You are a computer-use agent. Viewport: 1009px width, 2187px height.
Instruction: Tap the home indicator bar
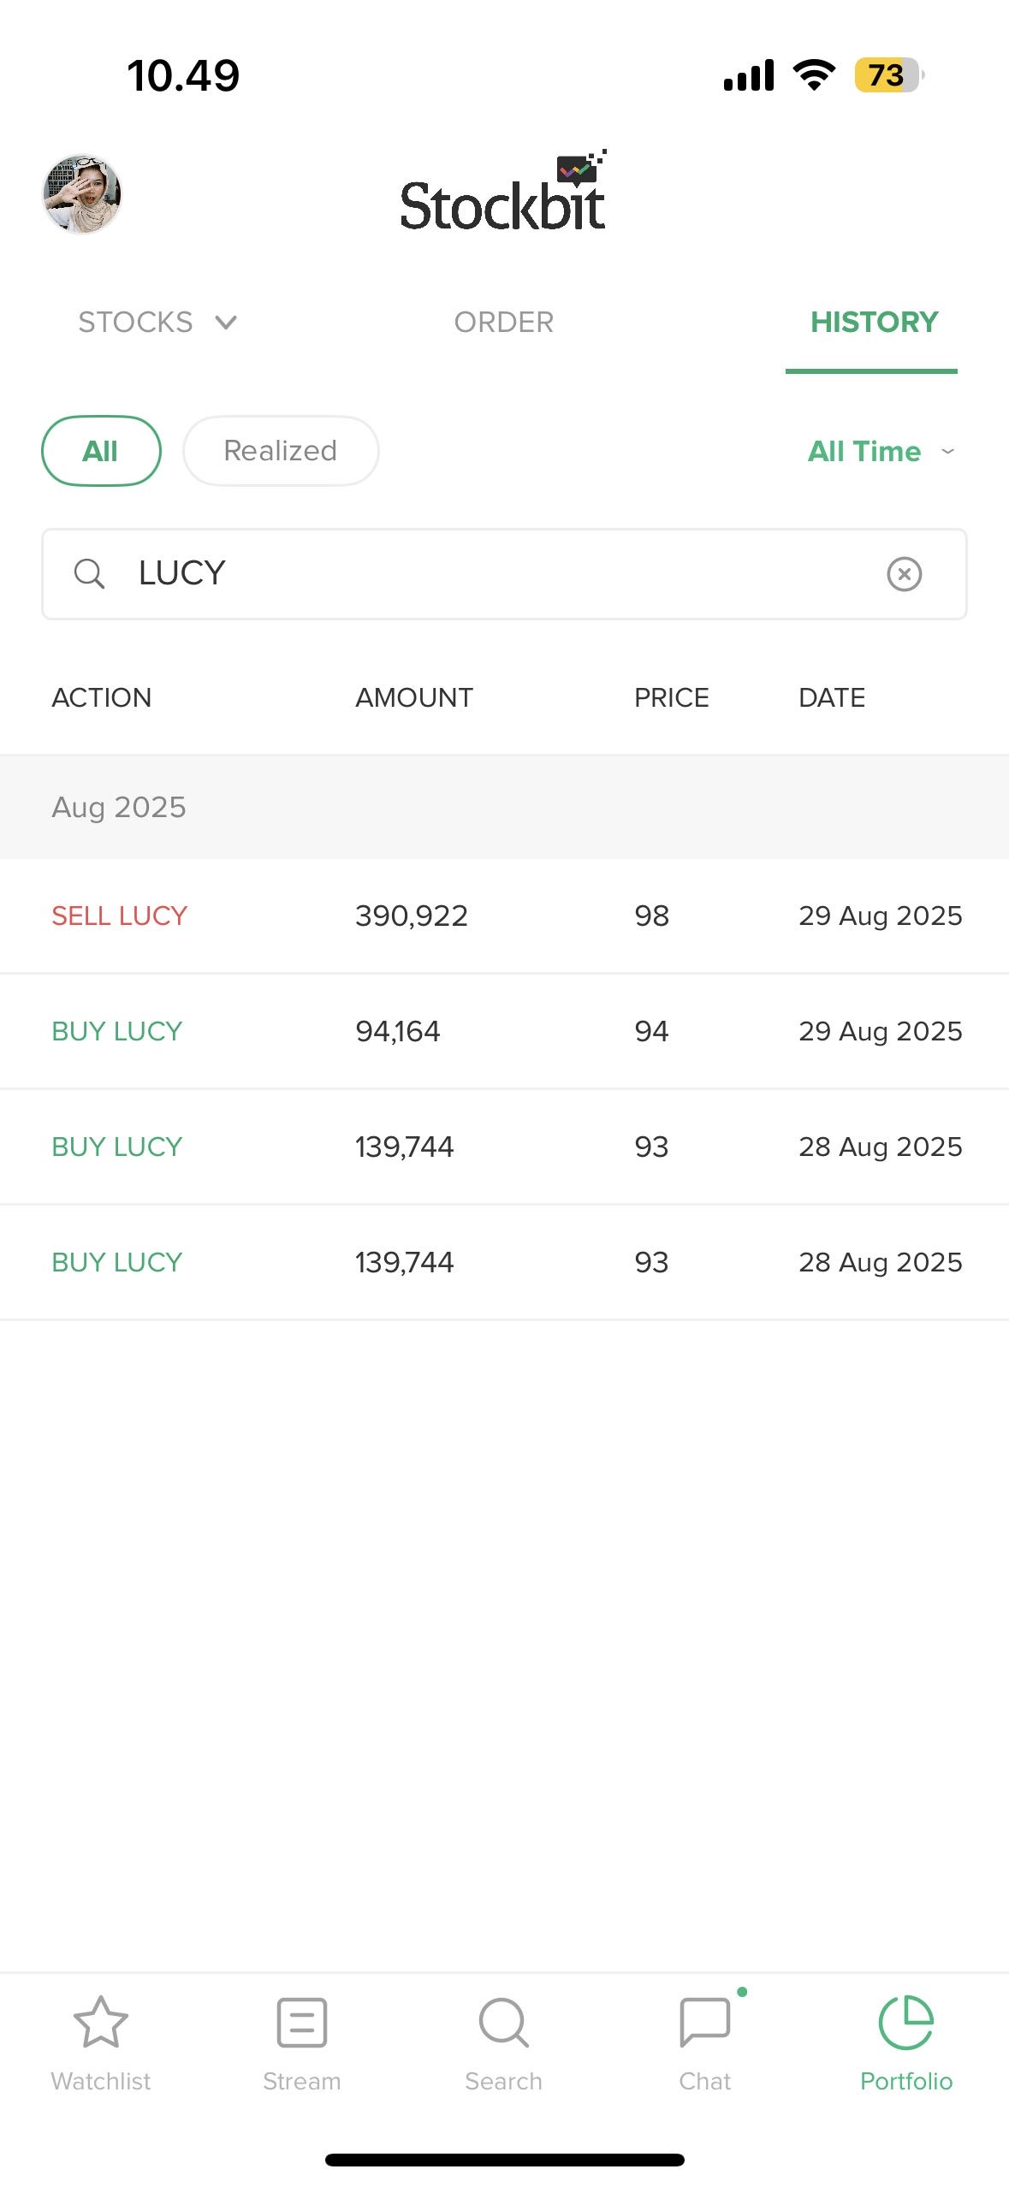tap(504, 2160)
